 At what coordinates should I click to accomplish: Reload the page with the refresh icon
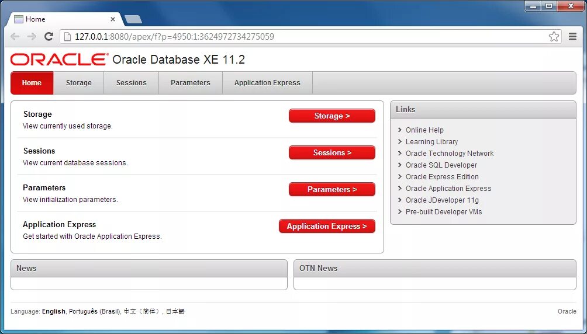click(x=49, y=36)
